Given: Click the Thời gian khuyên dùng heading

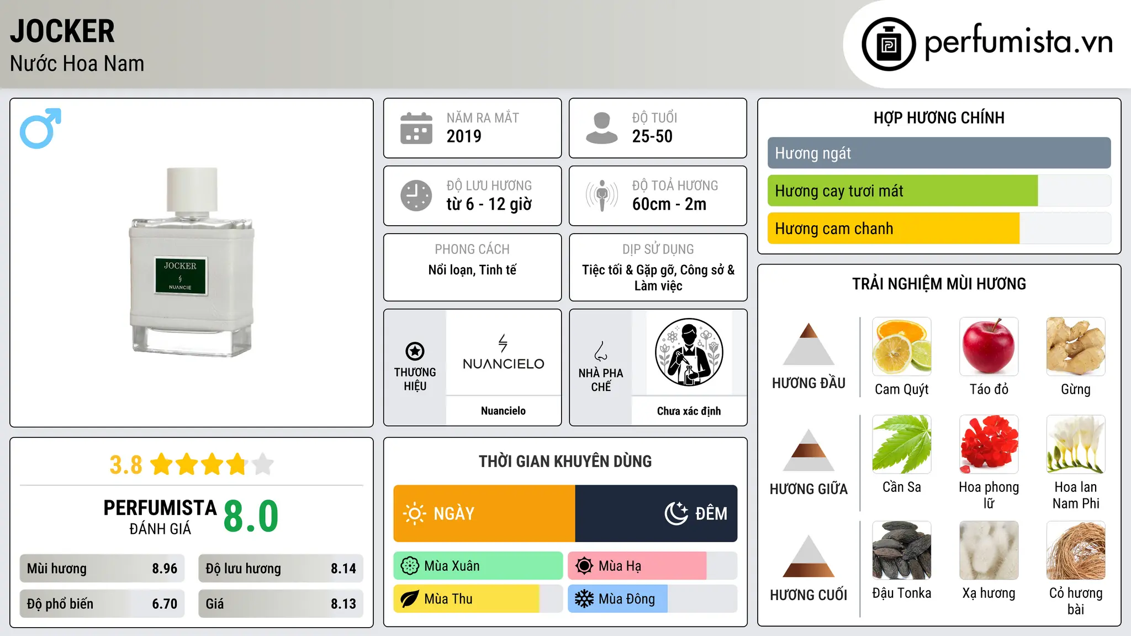Looking at the screenshot, I should point(565,461).
